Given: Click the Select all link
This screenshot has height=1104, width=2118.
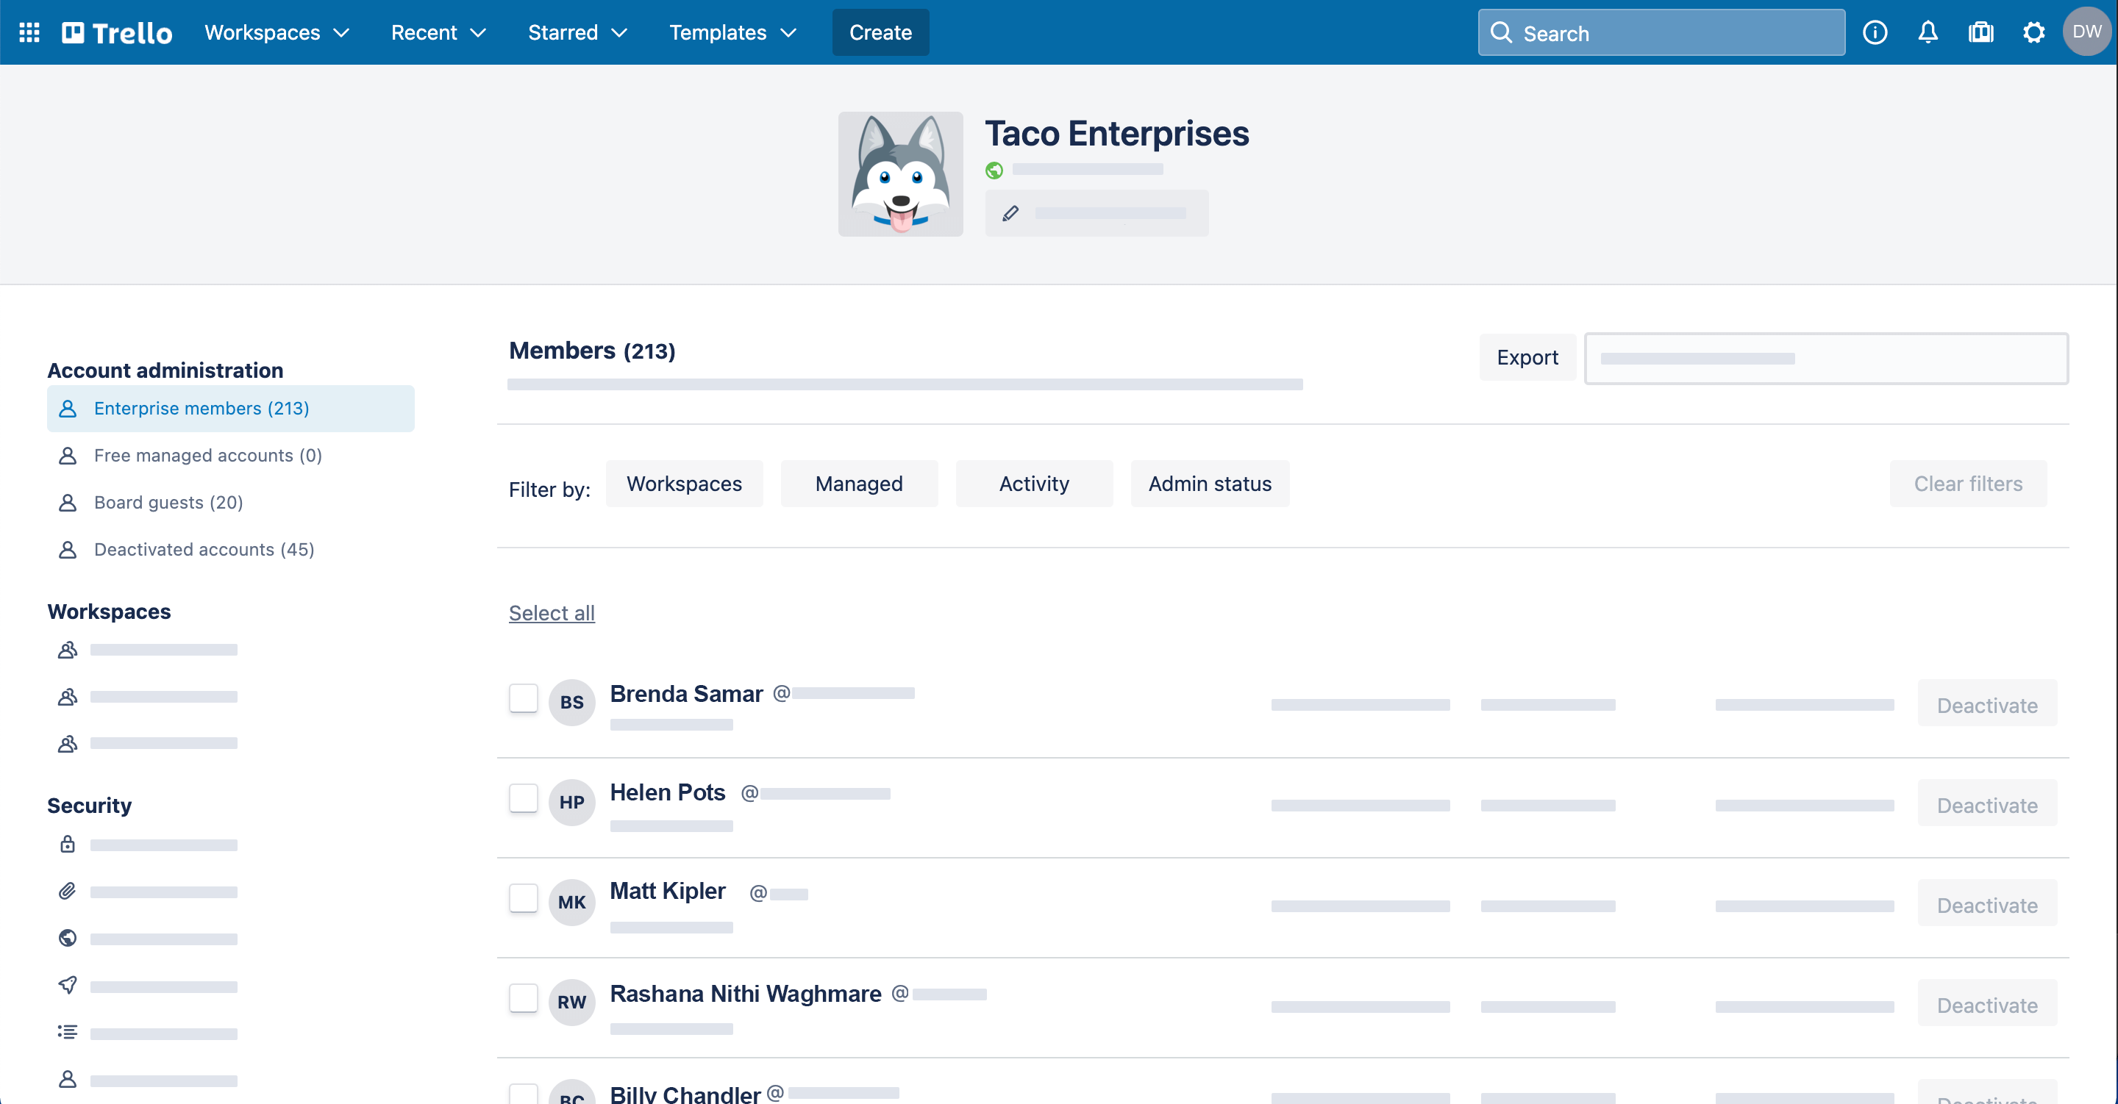Looking at the screenshot, I should 551,612.
